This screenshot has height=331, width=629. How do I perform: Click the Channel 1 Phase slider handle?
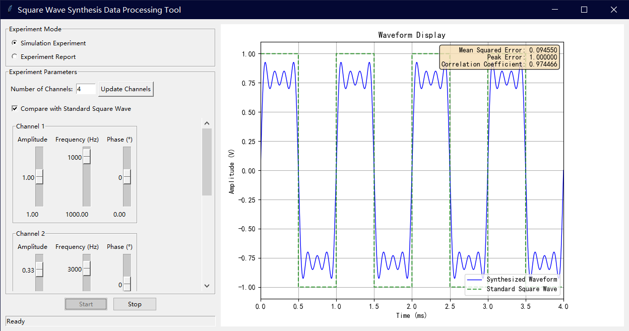[x=127, y=177]
